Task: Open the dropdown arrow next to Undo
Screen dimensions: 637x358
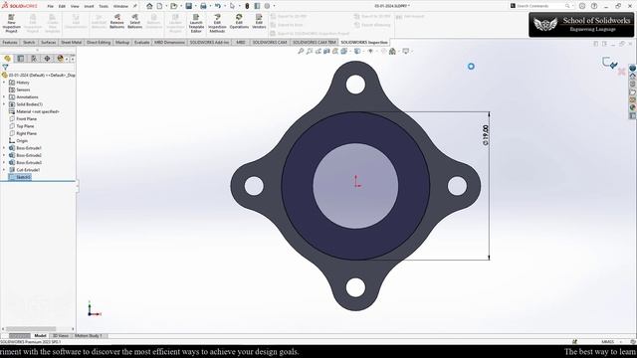Action: pos(225,6)
